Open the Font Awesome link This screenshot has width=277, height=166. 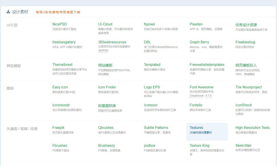tap(201, 87)
